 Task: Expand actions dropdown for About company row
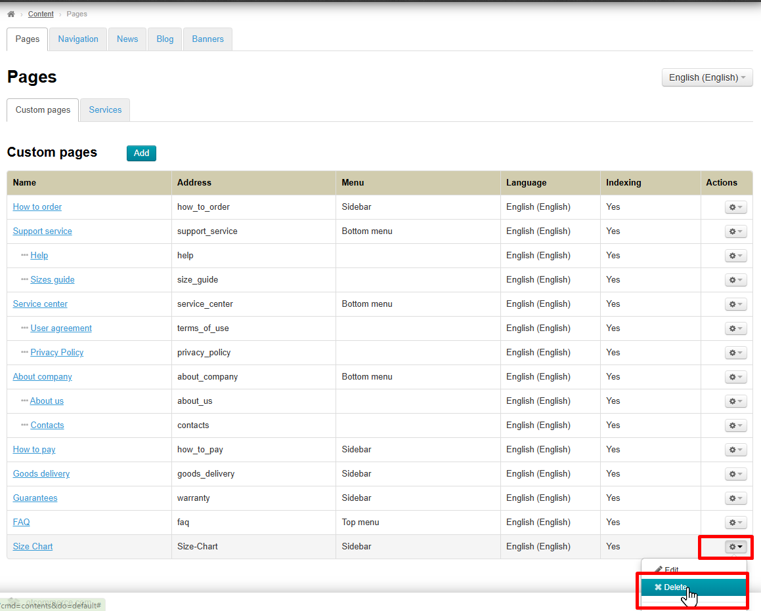click(735, 377)
